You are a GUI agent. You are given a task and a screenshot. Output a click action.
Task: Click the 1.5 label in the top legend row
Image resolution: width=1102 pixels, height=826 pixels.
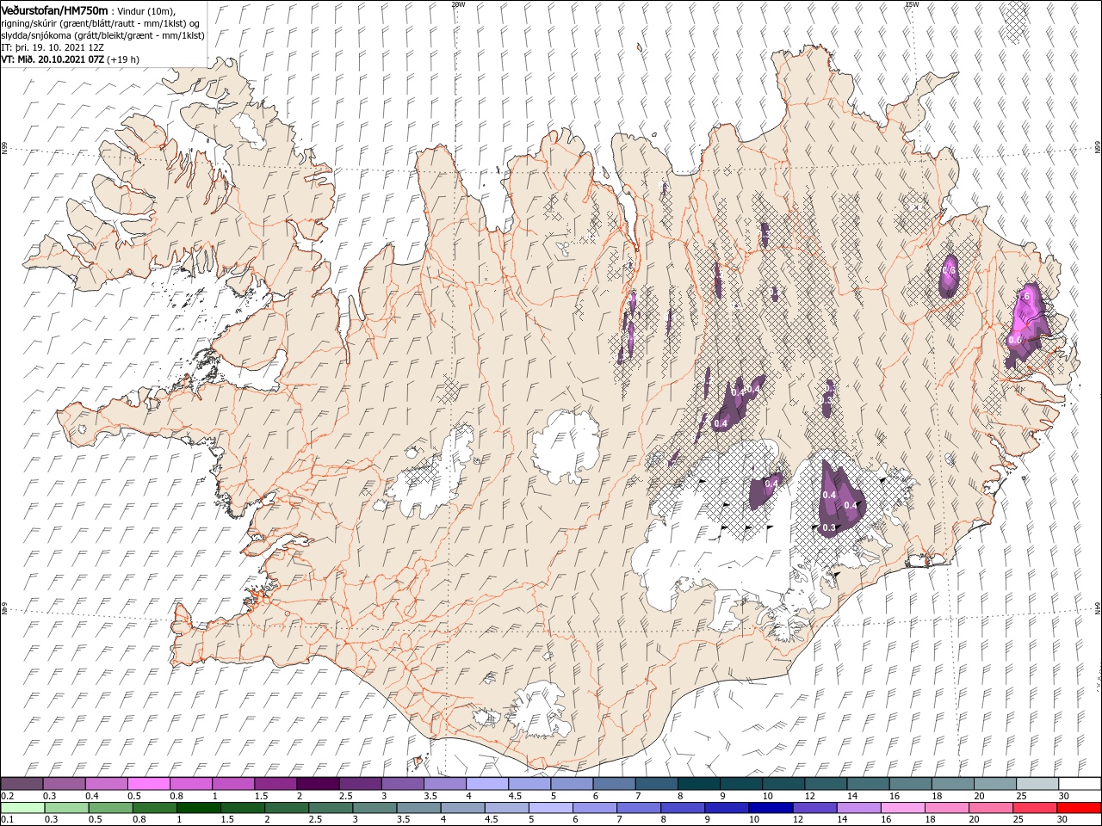[260, 796]
